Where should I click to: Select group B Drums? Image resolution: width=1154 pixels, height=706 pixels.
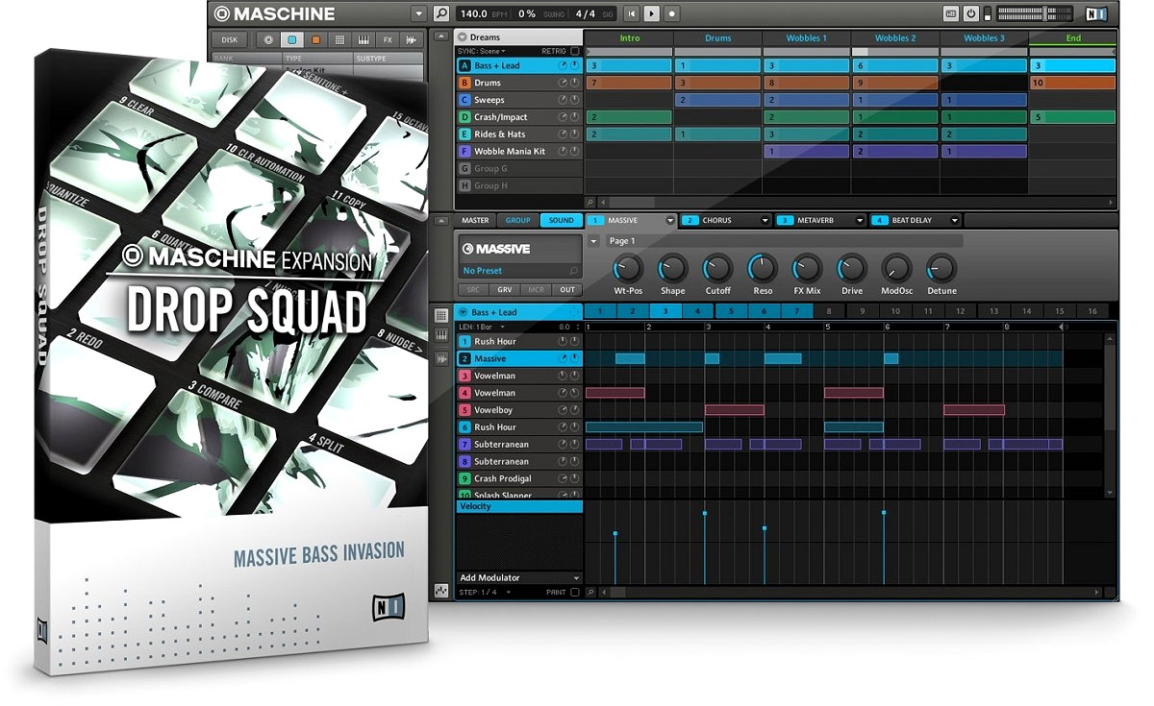(x=519, y=83)
